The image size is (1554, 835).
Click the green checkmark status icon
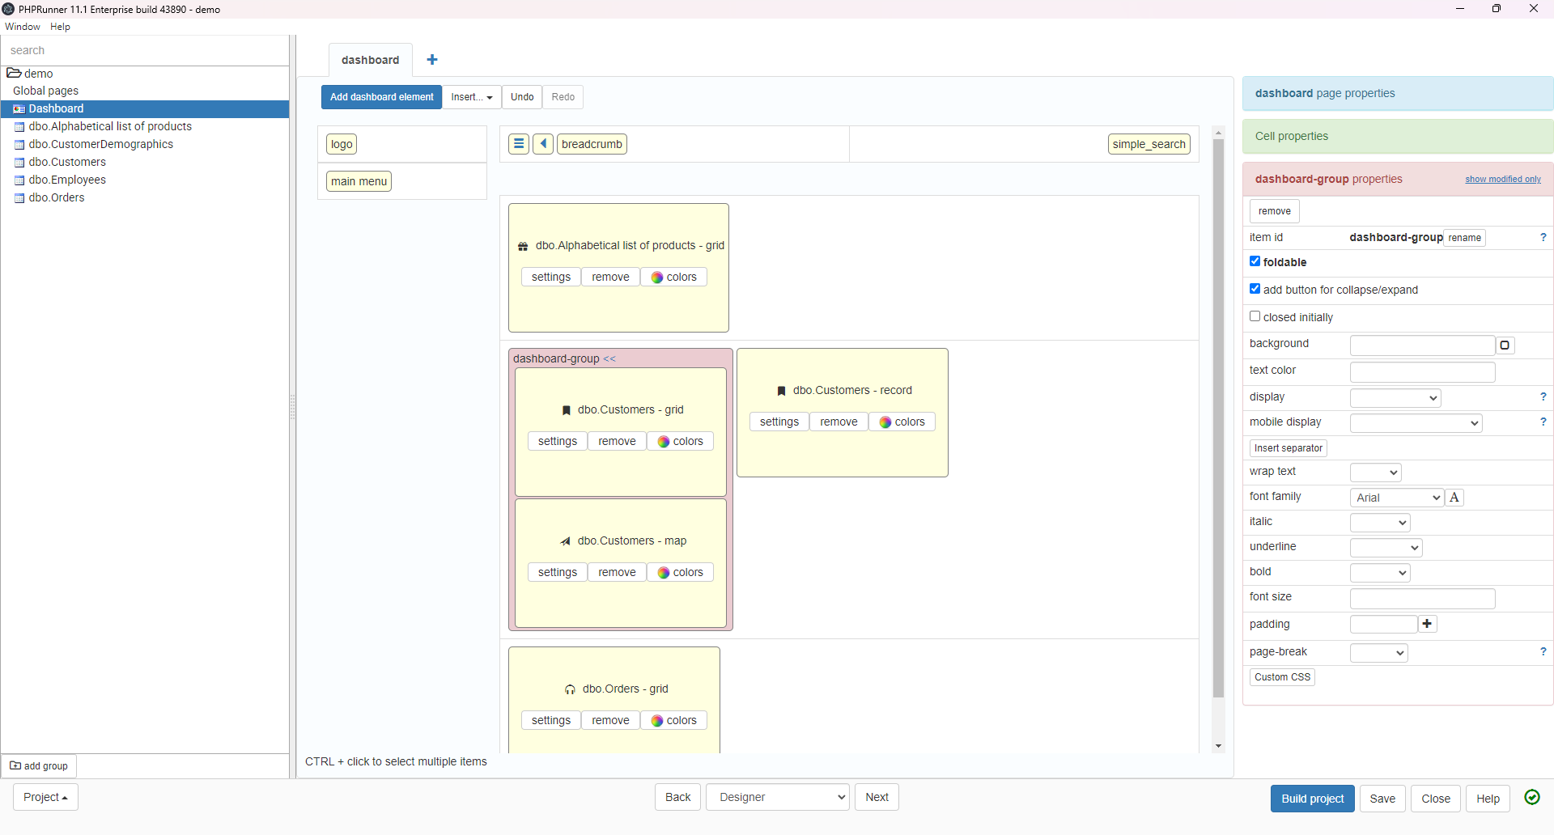point(1532,798)
